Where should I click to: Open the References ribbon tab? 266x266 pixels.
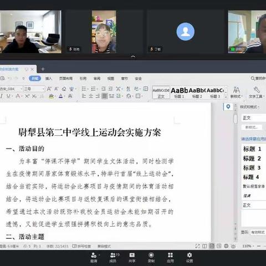tap(83, 78)
